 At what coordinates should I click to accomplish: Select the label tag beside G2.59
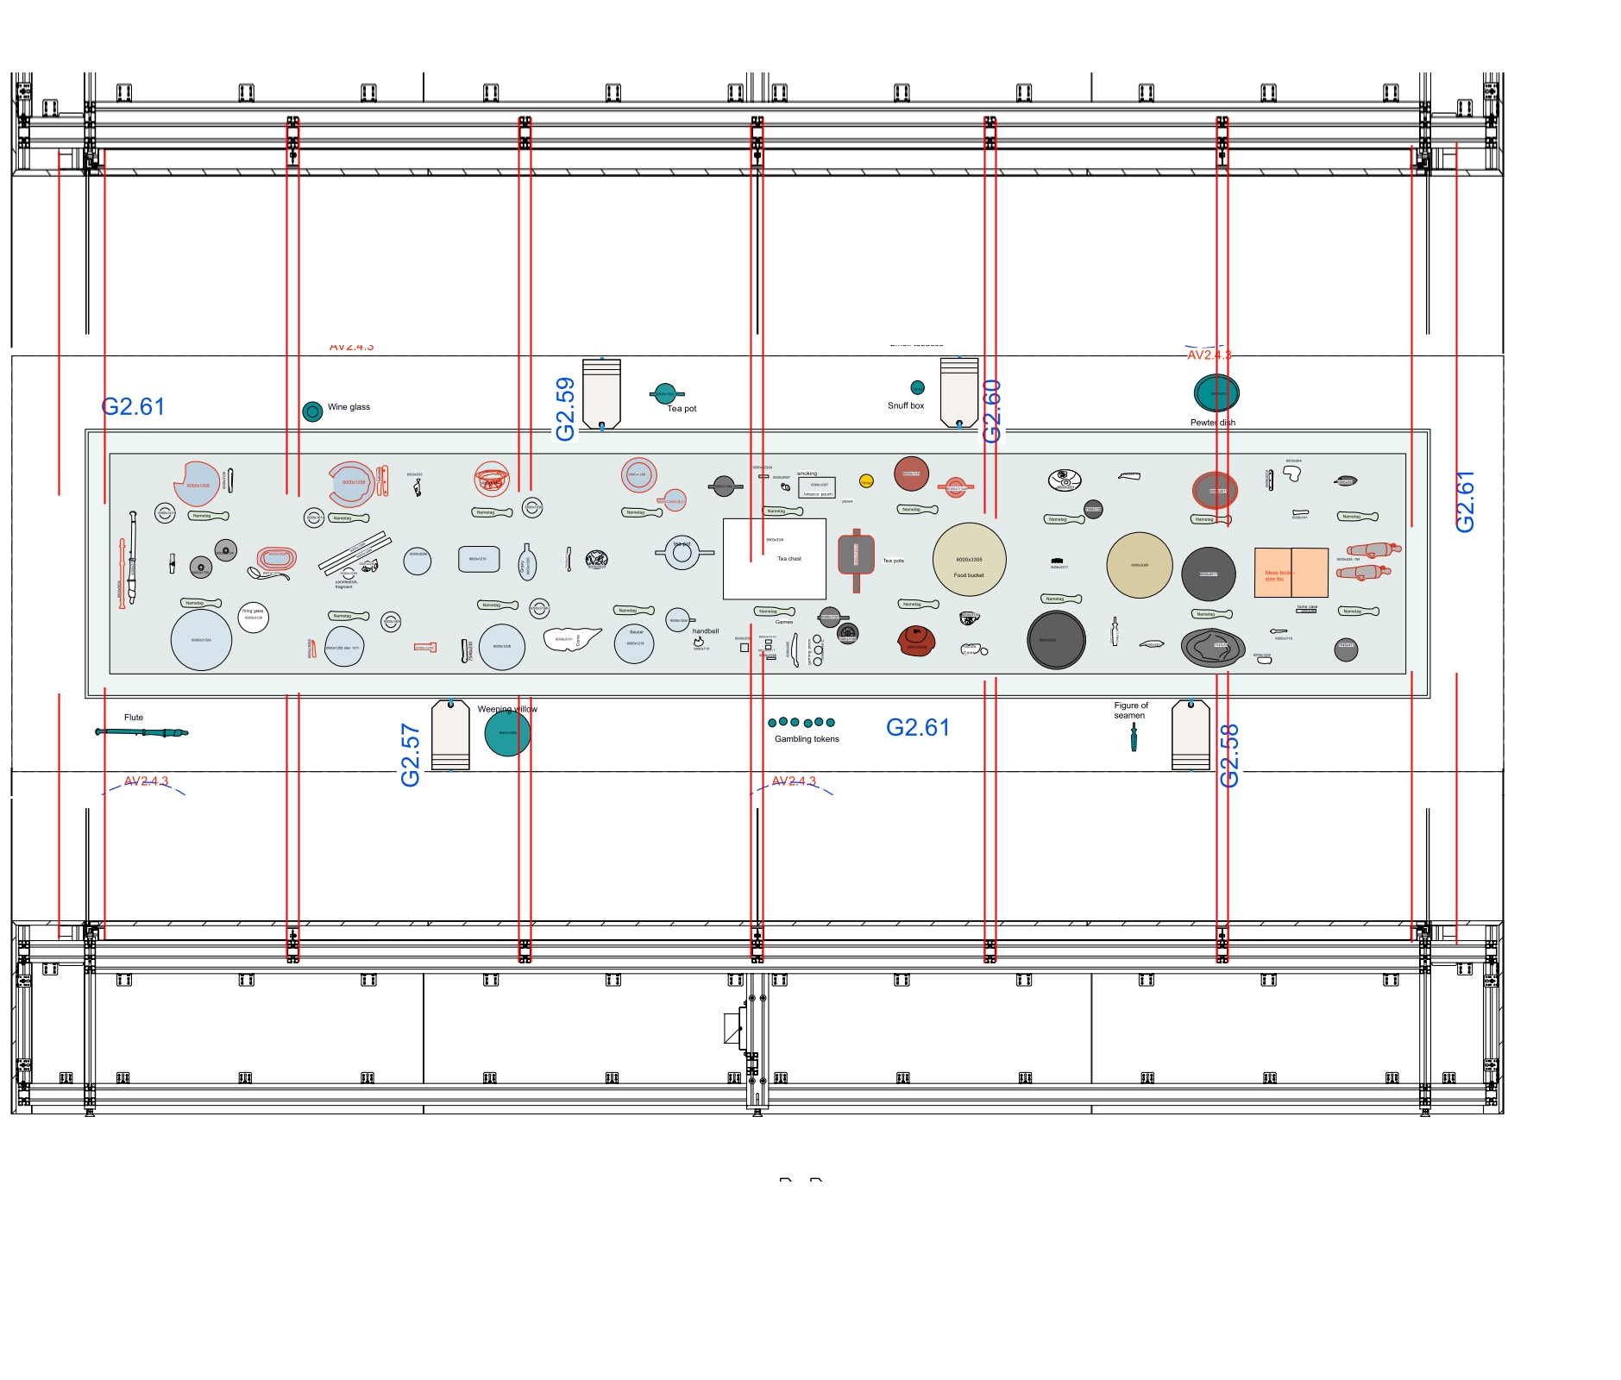(x=601, y=393)
